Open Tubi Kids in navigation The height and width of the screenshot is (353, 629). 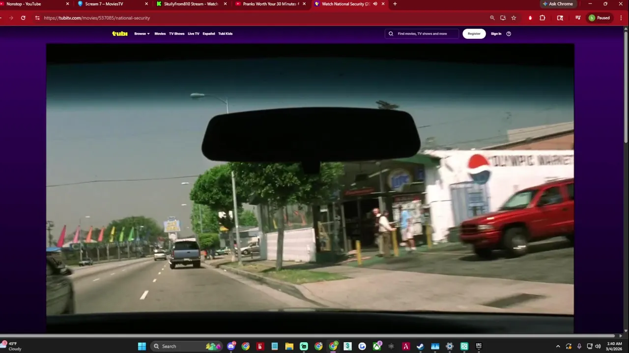[226, 34]
